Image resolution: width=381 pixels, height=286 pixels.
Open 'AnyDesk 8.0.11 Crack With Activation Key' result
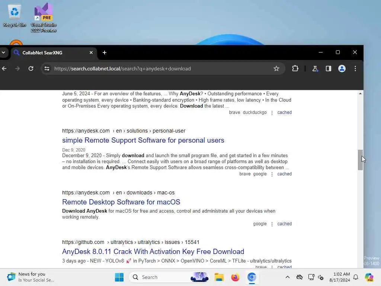coord(153,252)
